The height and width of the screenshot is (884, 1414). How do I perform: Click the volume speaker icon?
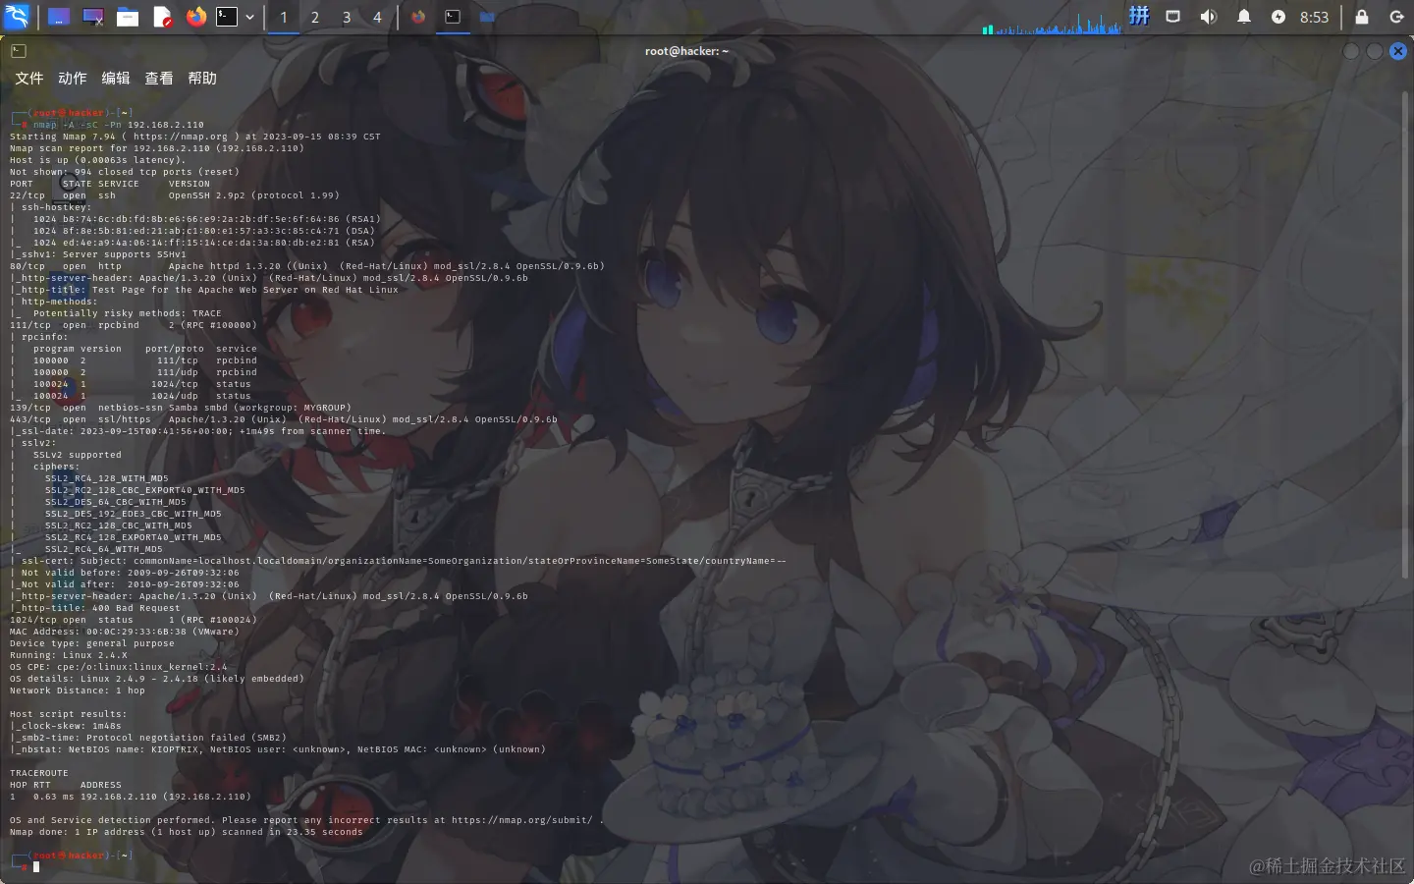pos(1209,17)
